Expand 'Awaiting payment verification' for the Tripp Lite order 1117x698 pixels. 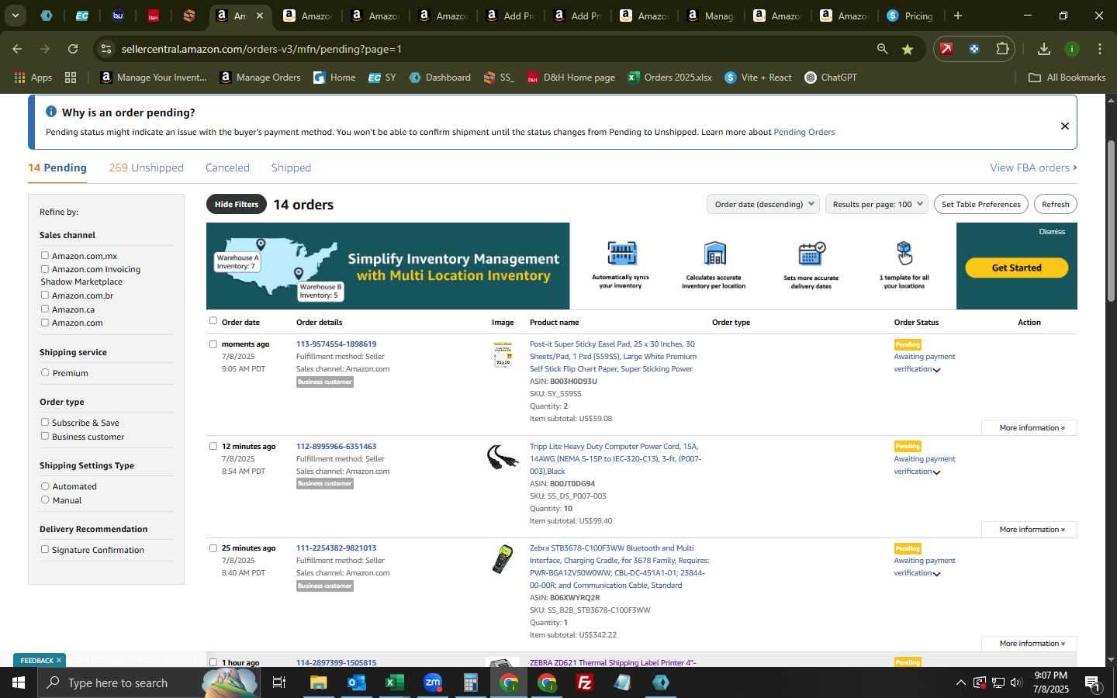(936, 472)
